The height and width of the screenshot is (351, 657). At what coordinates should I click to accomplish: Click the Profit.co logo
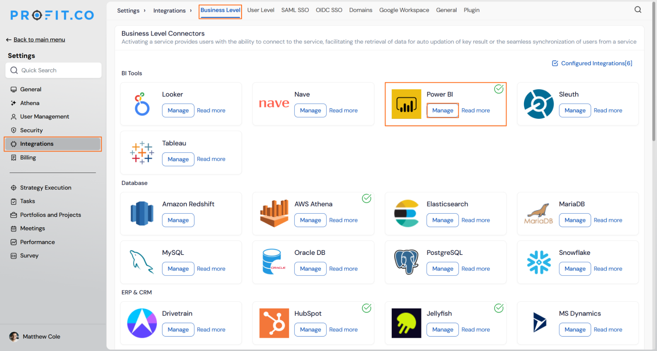(x=52, y=15)
